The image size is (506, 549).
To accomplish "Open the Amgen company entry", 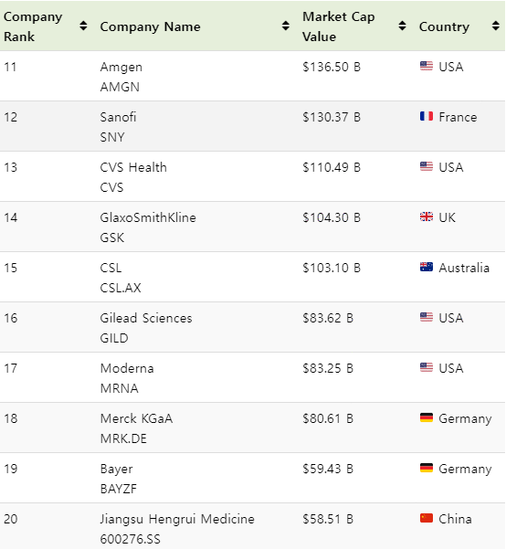I will 121,67.
